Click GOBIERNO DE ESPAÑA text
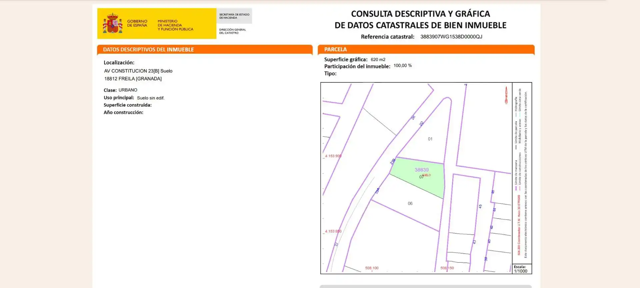 click(137, 23)
